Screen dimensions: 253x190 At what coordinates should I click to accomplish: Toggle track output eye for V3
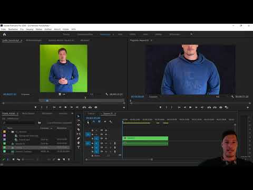(106, 130)
